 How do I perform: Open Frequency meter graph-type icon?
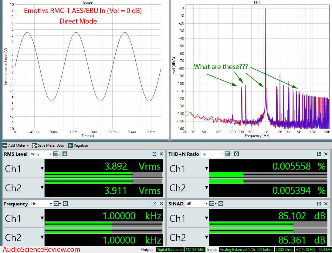pos(57,204)
